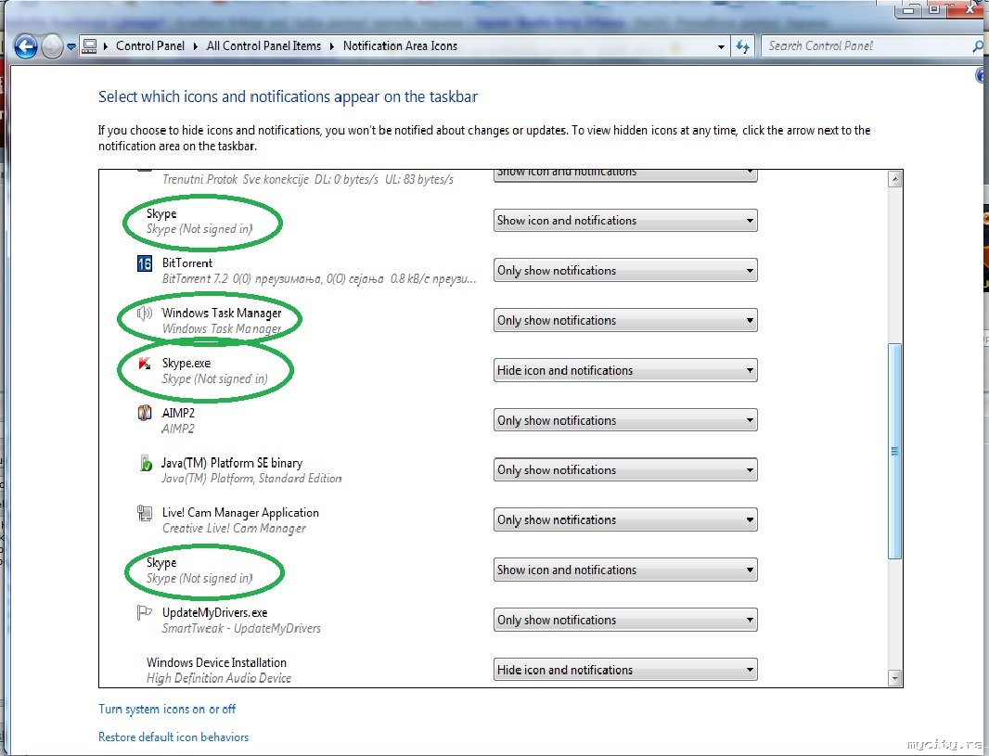This screenshot has height=756, width=989.
Task: Click Creative Live! Cam Manager description
Action: point(234,529)
